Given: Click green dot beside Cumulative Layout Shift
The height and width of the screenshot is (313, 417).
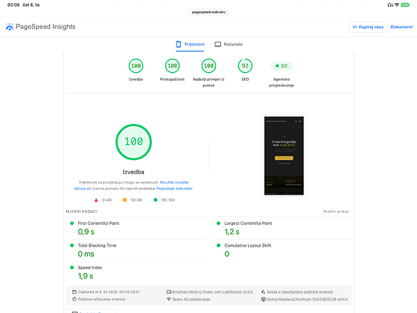Looking at the screenshot, I should coord(219,245).
